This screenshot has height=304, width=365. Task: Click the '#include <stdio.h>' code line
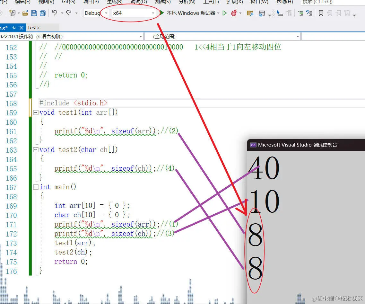point(73,103)
